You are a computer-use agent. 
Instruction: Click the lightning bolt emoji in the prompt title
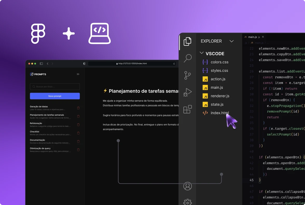click(x=105, y=91)
